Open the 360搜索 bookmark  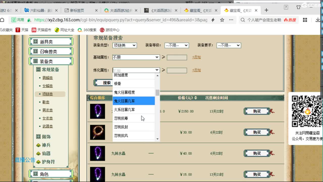click(x=87, y=30)
